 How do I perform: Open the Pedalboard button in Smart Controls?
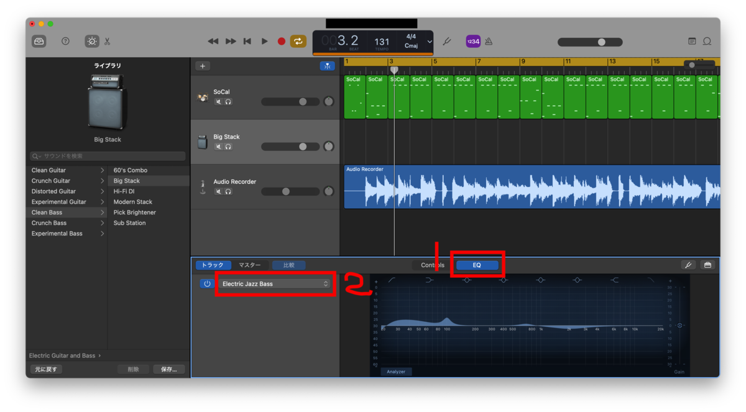click(707, 265)
